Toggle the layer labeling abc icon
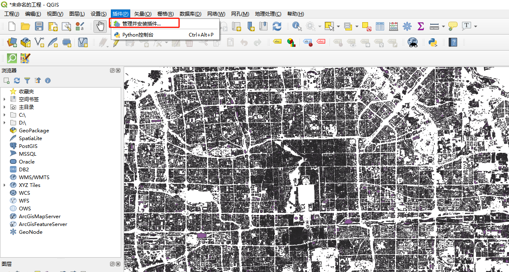The width and height of the screenshot is (509, 272). click(277, 42)
